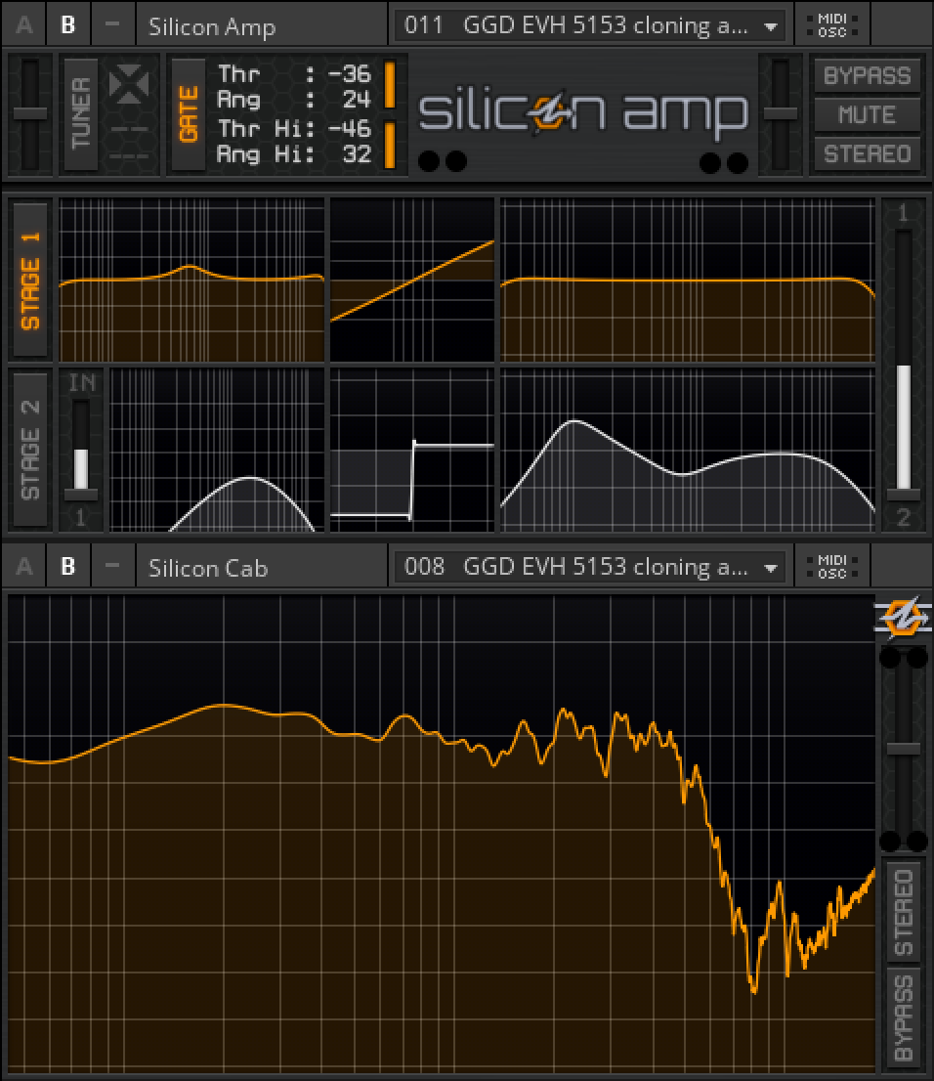The width and height of the screenshot is (934, 1081).
Task: Open MIDI OSC settings for Silicon Amp
Action: point(832,25)
